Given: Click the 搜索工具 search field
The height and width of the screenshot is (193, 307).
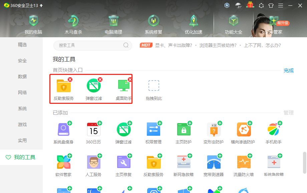Looking at the screenshot, I should (92, 45).
